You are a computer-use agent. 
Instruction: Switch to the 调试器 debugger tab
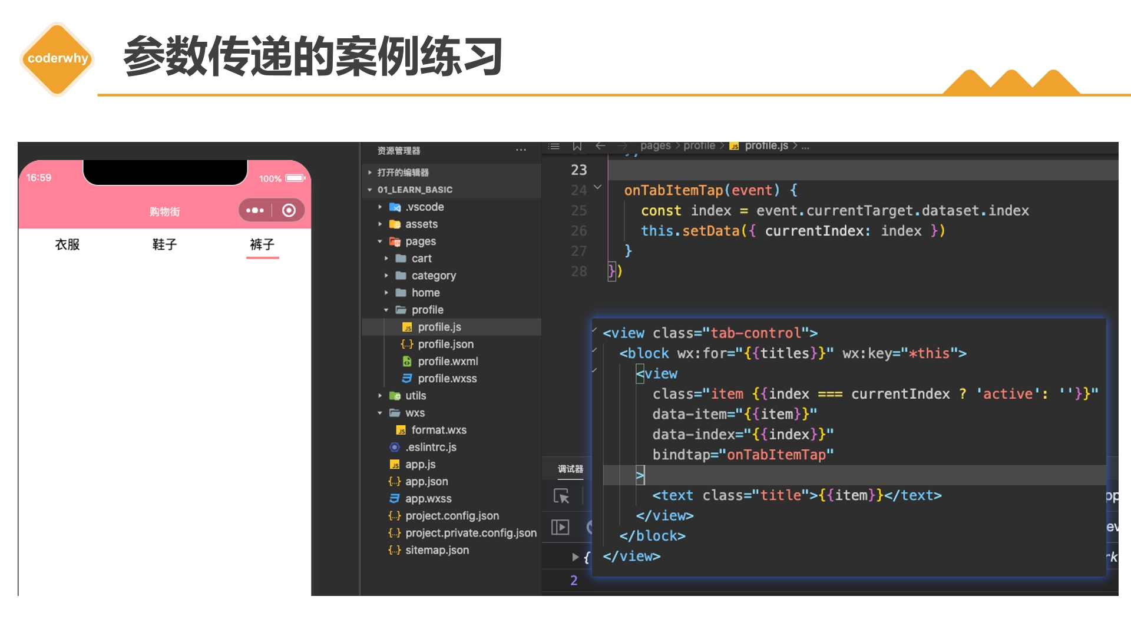[570, 469]
